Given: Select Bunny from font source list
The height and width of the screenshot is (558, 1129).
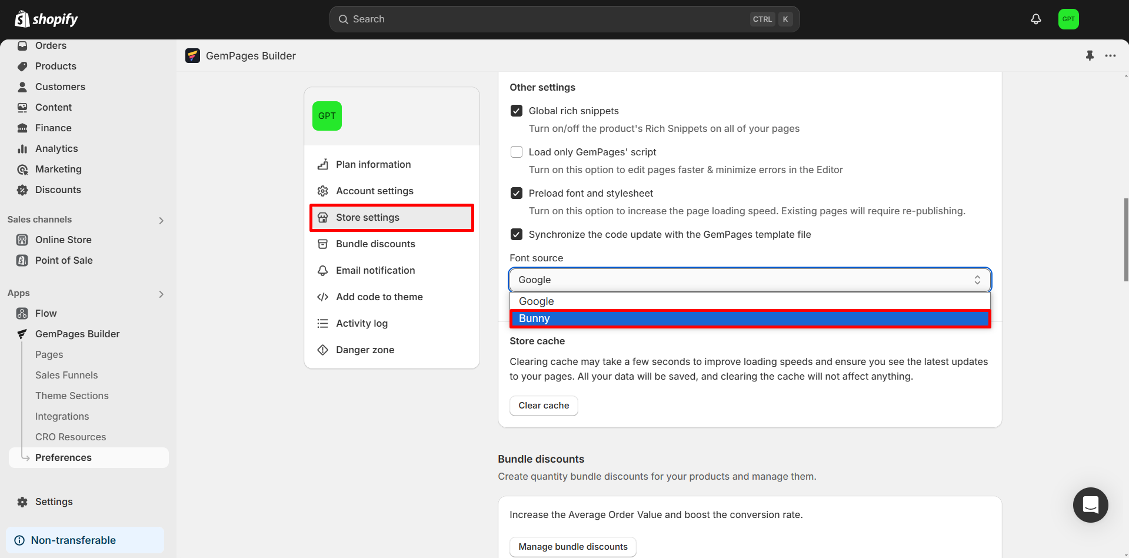Looking at the screenshot, I should coord(750,318).
